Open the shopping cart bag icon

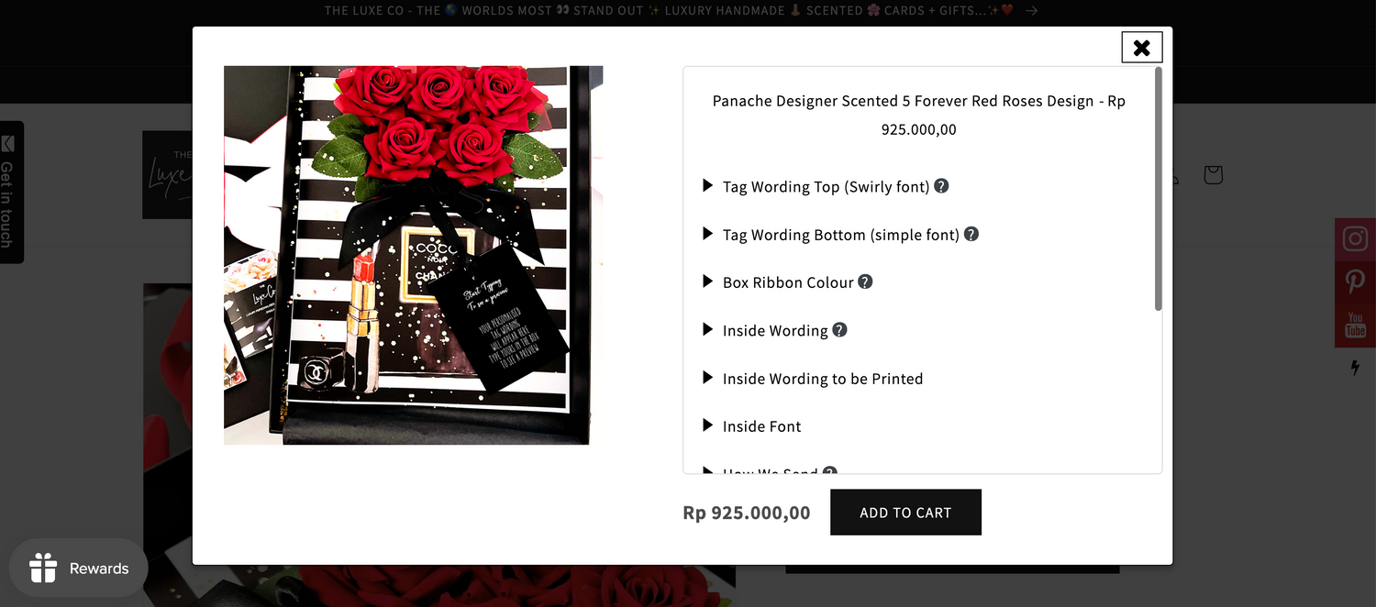tap(1213, 174)
